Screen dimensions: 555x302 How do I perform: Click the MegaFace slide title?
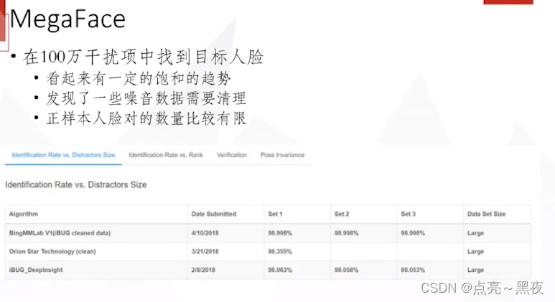(x=67, y=19)
